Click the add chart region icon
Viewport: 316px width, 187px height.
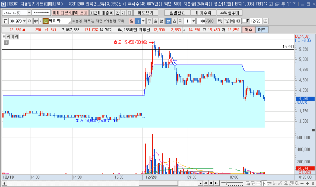coord(248,183)
